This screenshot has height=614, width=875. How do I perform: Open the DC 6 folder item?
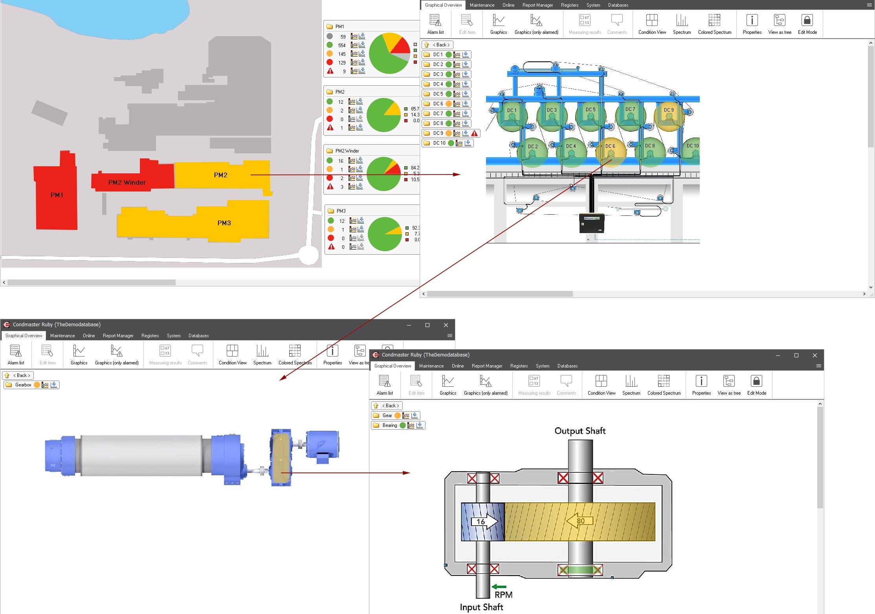pos(446,104)
